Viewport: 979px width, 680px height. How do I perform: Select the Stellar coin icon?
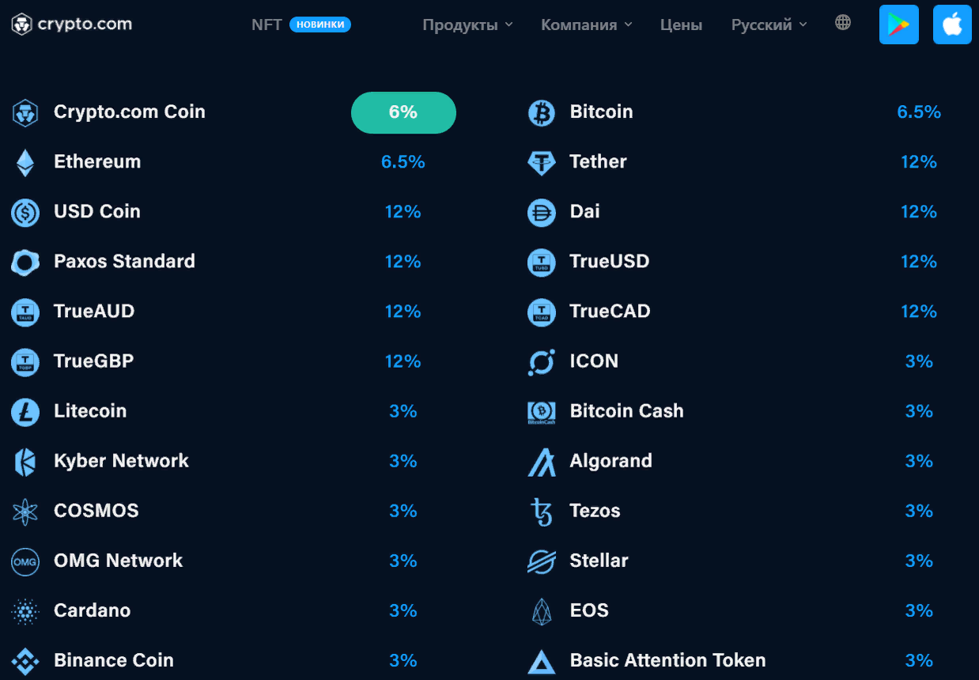click(x=541, y=561)
